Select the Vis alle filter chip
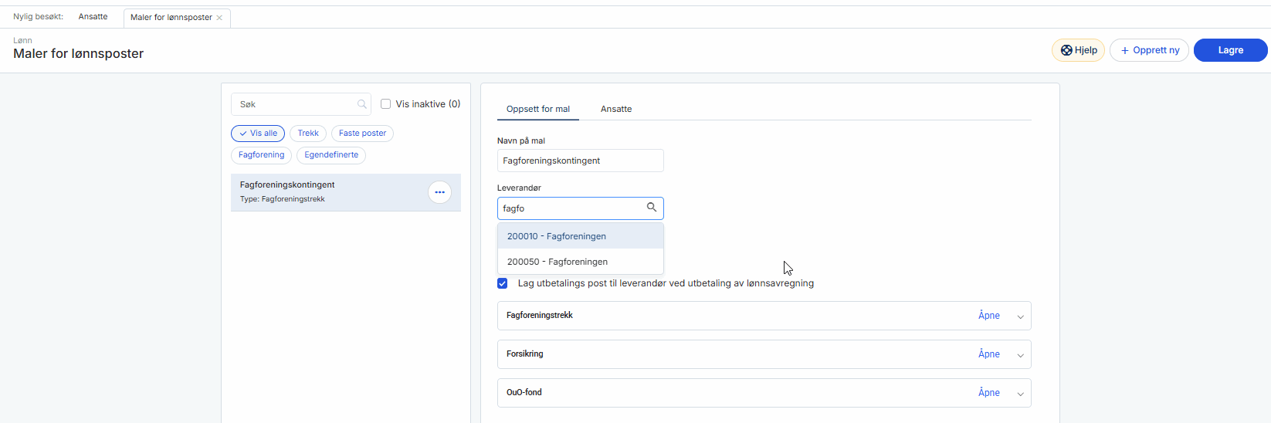Image resolution: width=1271 pixels, height=423 pixels. click(258, 134)
